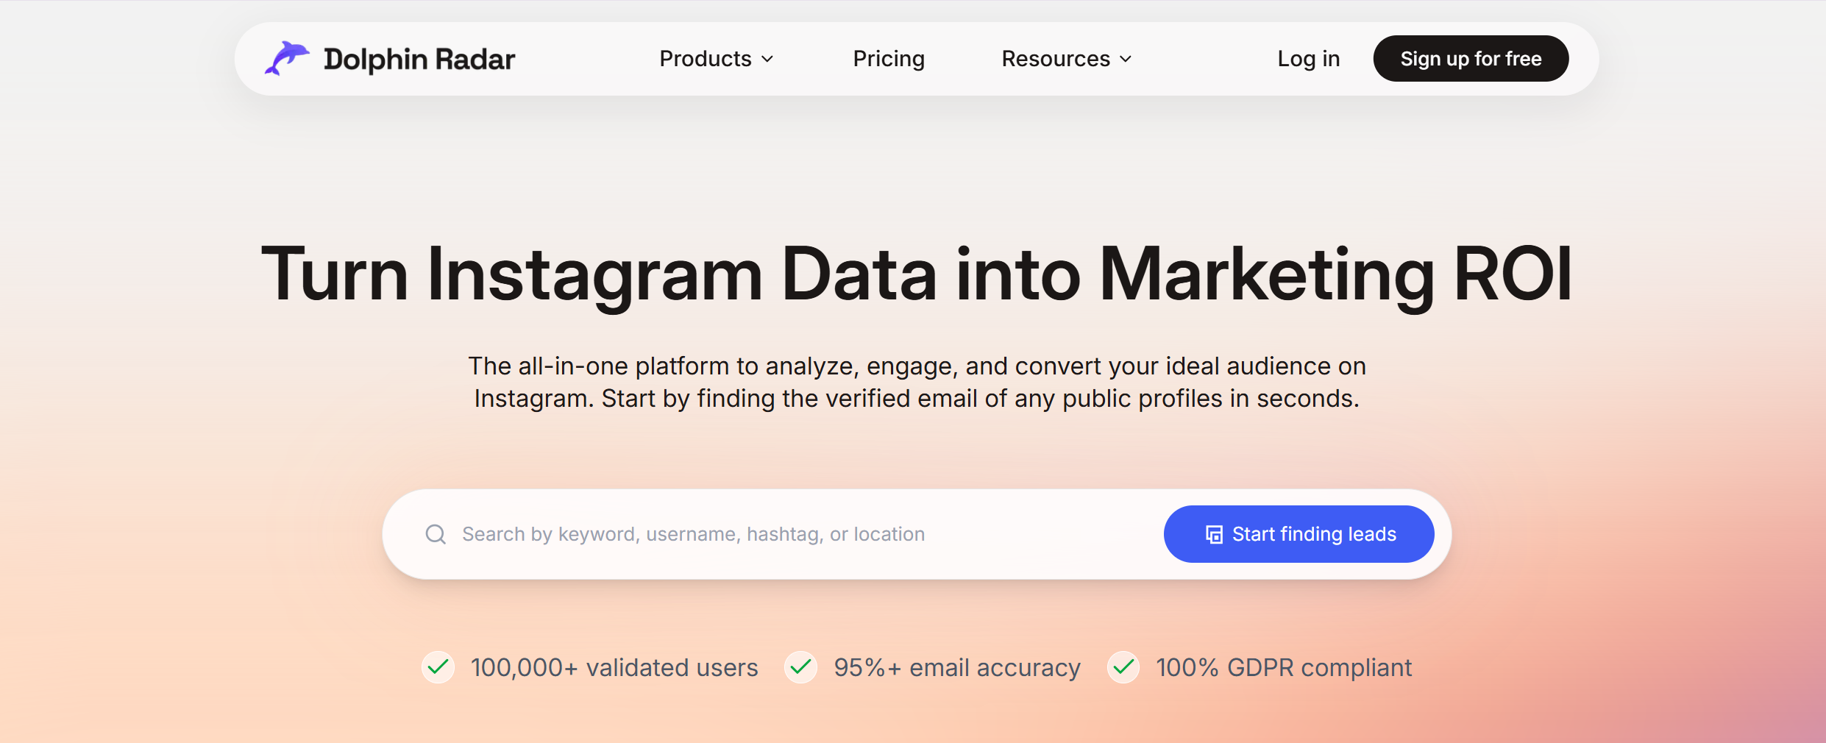Image resolution: width=1826 pixels, height=743 pixels.
Task: Click the Dolphin Radar brand name
Action: (x=419, y=59)
